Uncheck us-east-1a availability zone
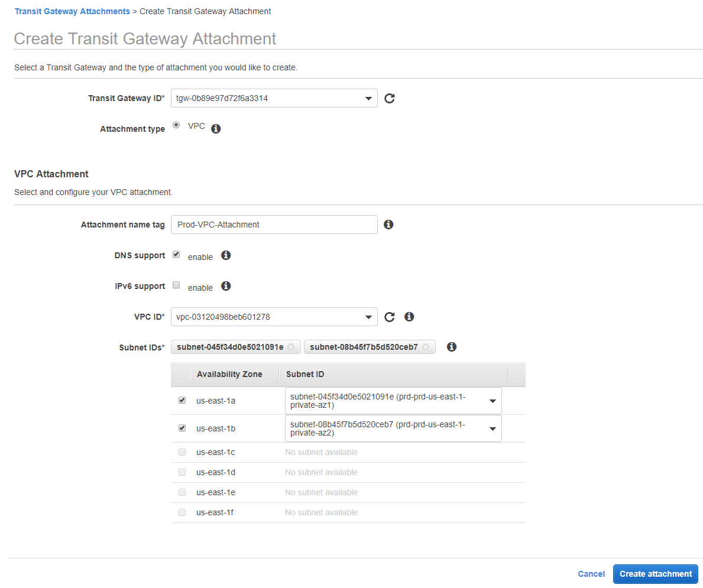The image size is (703, 588). point(182,401)
